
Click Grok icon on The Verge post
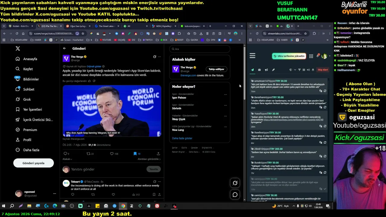point(155,57)
